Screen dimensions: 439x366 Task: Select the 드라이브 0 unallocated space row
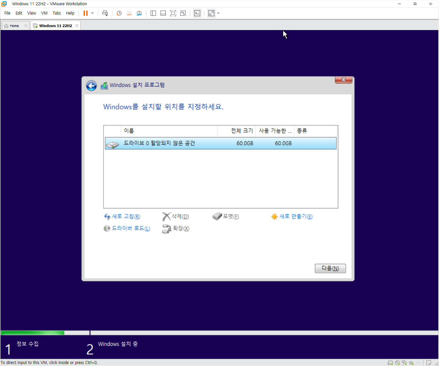[x=221, y=143]
